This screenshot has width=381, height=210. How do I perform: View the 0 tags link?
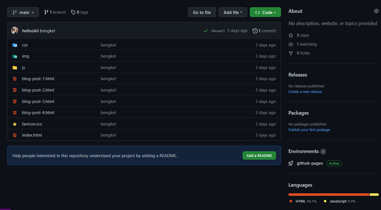pos(80,12)
